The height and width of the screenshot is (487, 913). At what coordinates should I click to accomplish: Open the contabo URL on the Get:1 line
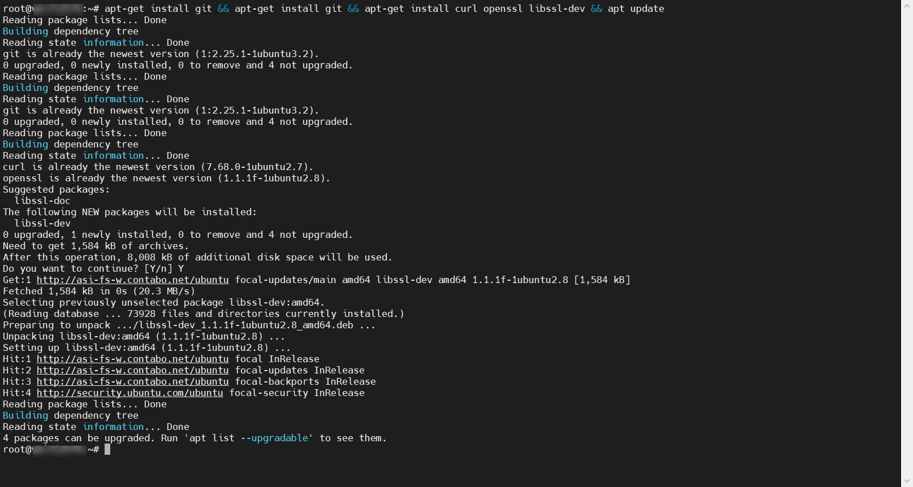point(132,280)
